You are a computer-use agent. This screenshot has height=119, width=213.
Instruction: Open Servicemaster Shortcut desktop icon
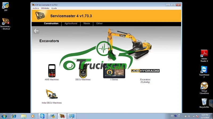6,24
